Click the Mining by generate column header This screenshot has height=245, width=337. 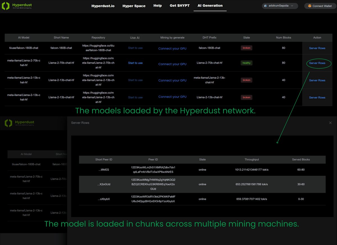(x=172, y=38)
